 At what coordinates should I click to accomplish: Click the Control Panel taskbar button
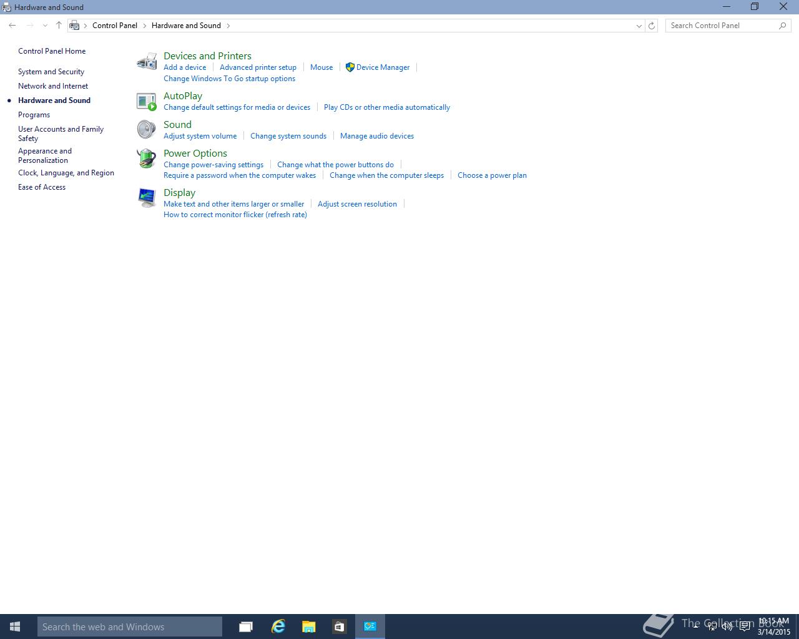pos(370,627)
